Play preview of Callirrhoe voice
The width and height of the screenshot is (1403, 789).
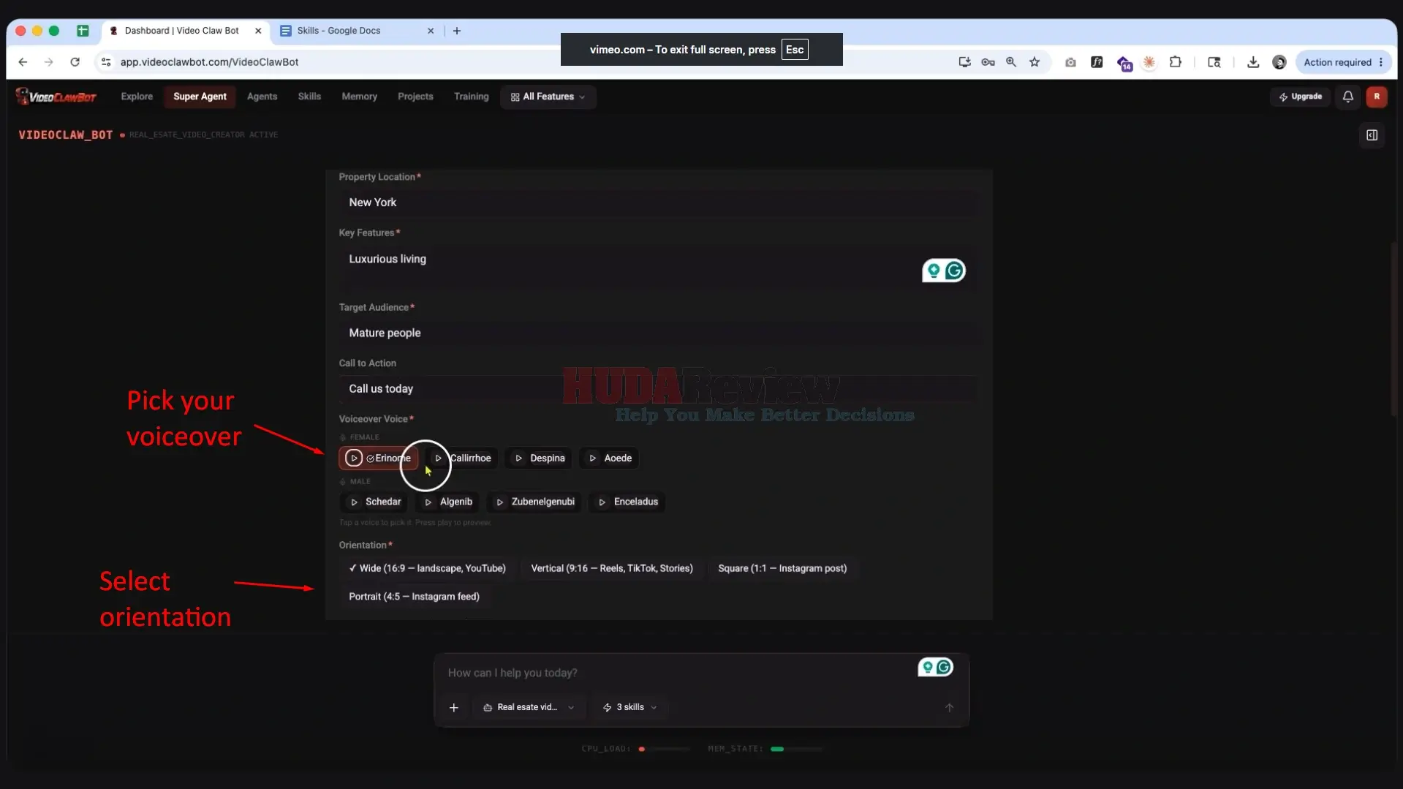[438, 458]
